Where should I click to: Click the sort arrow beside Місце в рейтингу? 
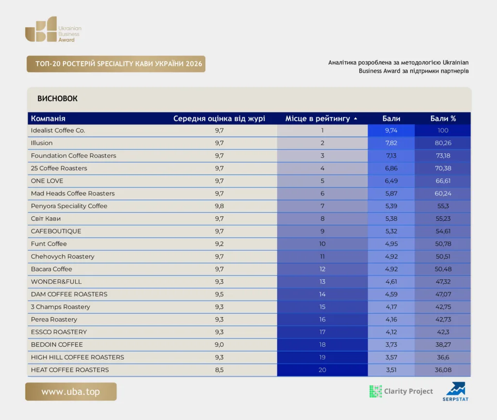tap(356, 118)
